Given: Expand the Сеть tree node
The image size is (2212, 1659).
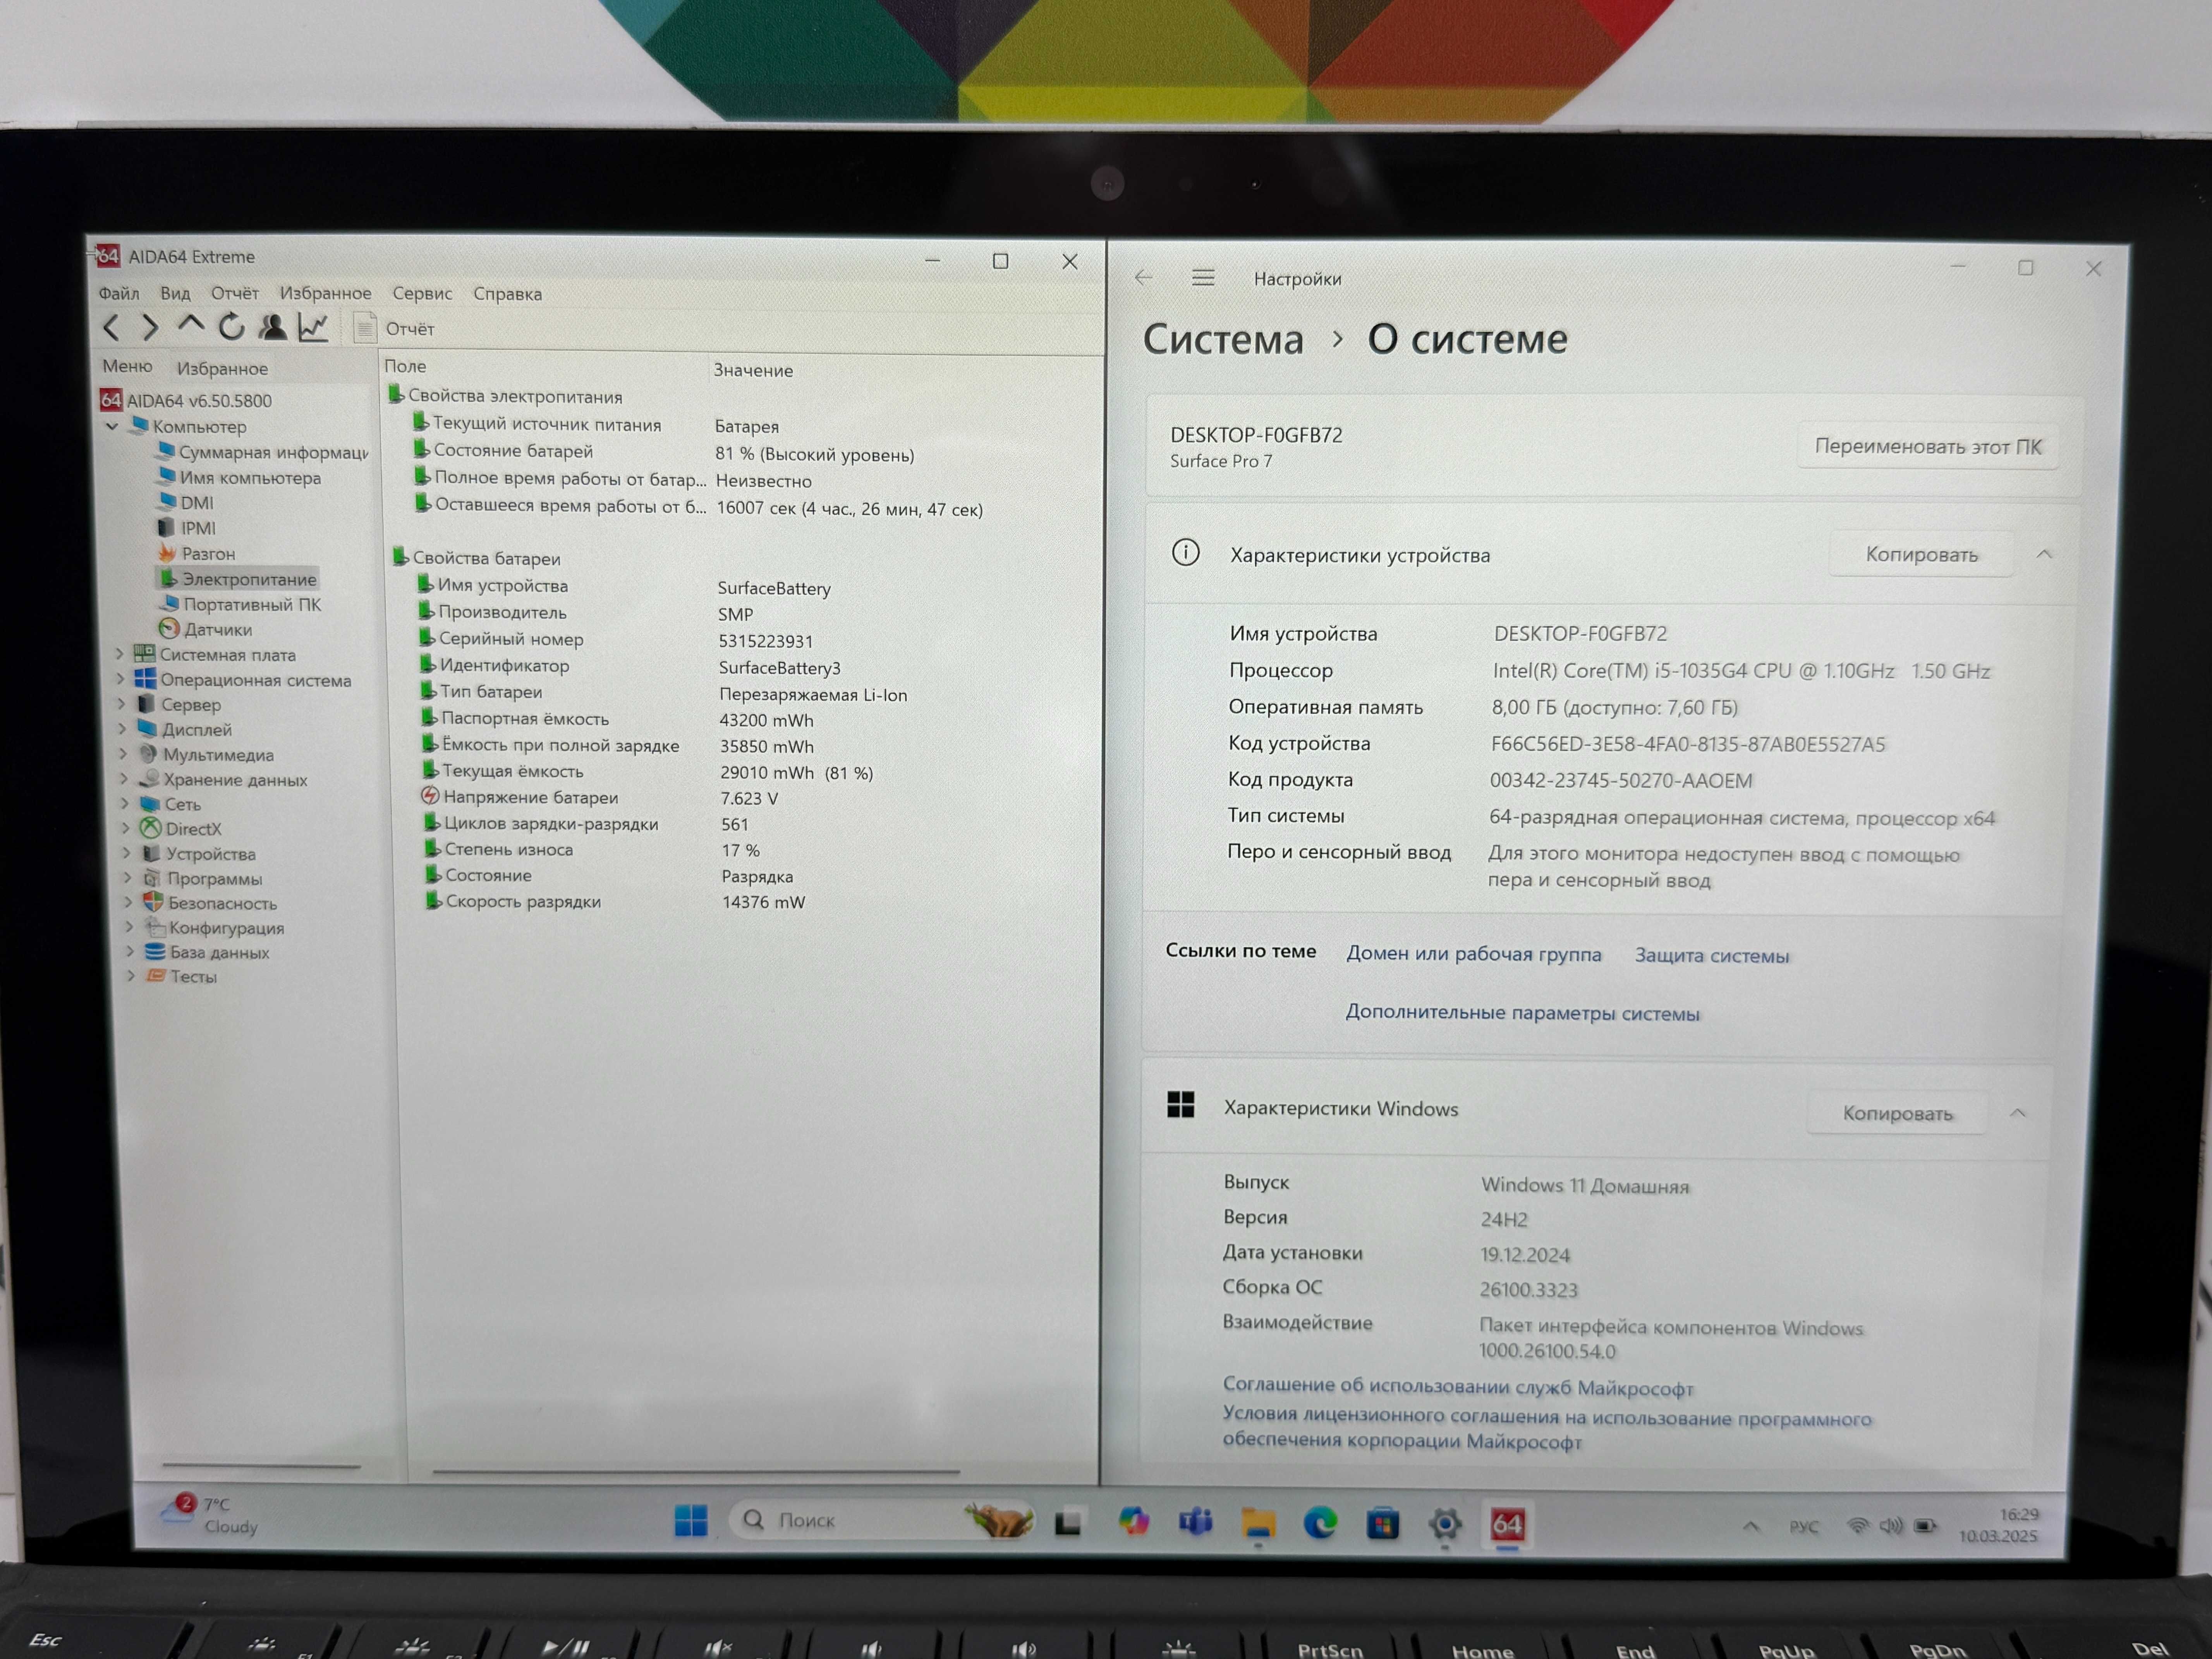Looking at the screenshot, I should [125, 803].
